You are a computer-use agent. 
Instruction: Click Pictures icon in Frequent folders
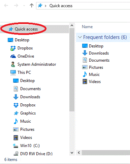pos(85,67)
